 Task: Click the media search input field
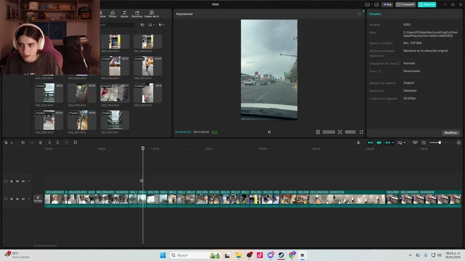(117, 25)
